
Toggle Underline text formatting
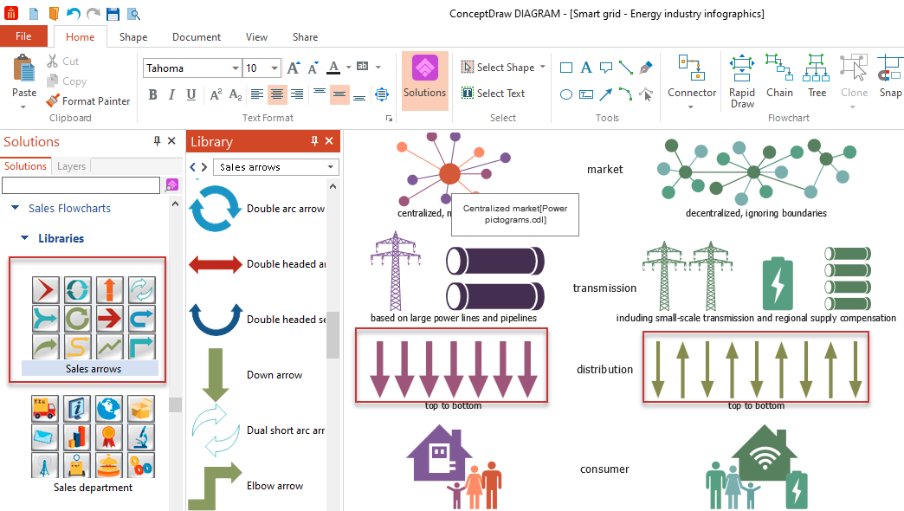pyautogui.click(x=191, y=94)
